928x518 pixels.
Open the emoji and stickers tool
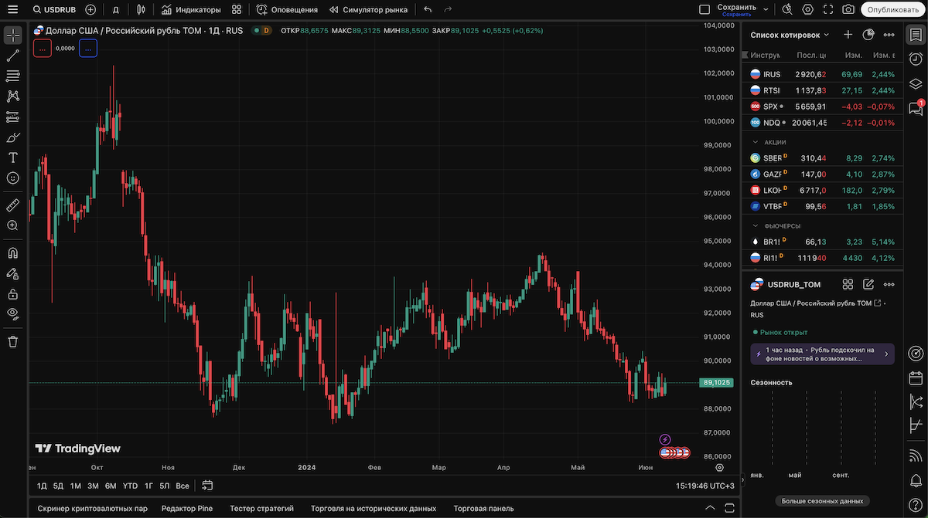(x=12, y=178)
